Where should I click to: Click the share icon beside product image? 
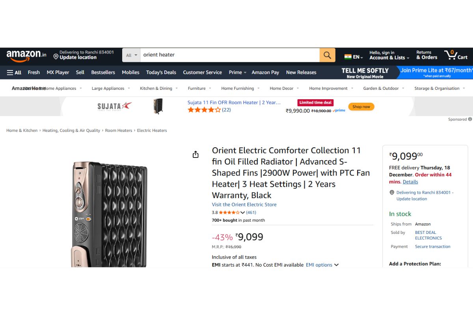coord(196,155)
